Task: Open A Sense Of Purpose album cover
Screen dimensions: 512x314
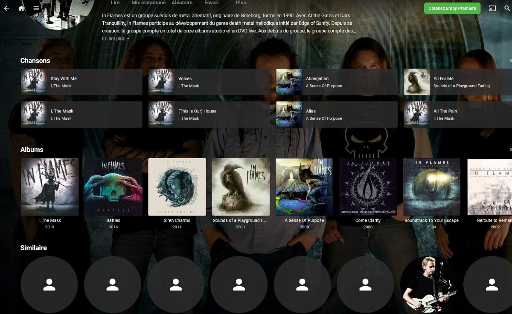Action: (304, 187)
